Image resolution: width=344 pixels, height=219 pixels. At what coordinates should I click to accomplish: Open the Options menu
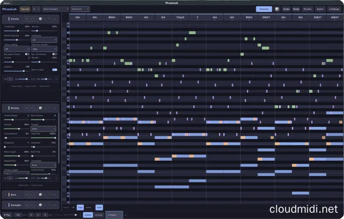pos(7,3)
